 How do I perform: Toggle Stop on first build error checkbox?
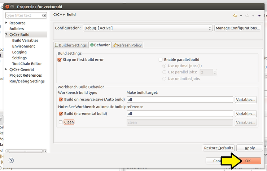(x=60, y=60)
